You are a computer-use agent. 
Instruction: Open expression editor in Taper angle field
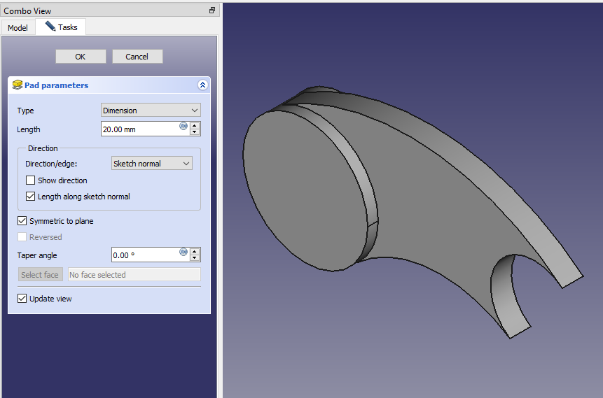(183, 252)
